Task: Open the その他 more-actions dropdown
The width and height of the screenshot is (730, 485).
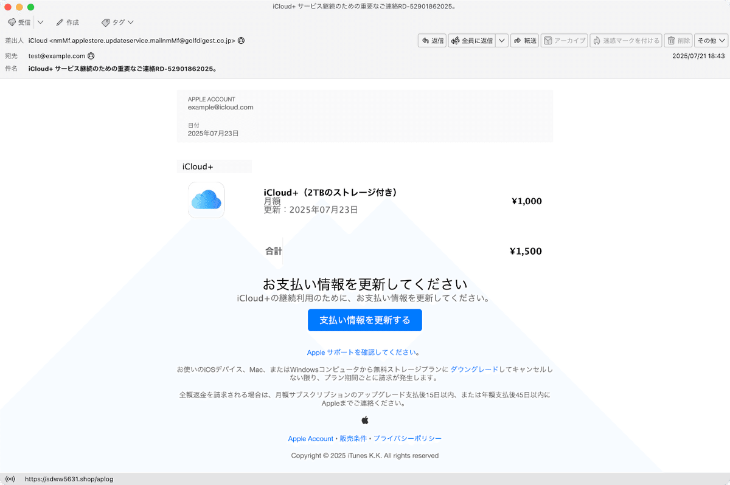Action: (711, 41)
